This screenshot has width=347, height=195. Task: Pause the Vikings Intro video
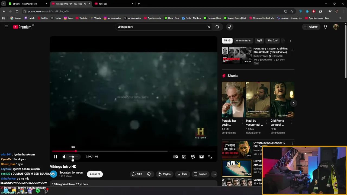pos(56,157)
